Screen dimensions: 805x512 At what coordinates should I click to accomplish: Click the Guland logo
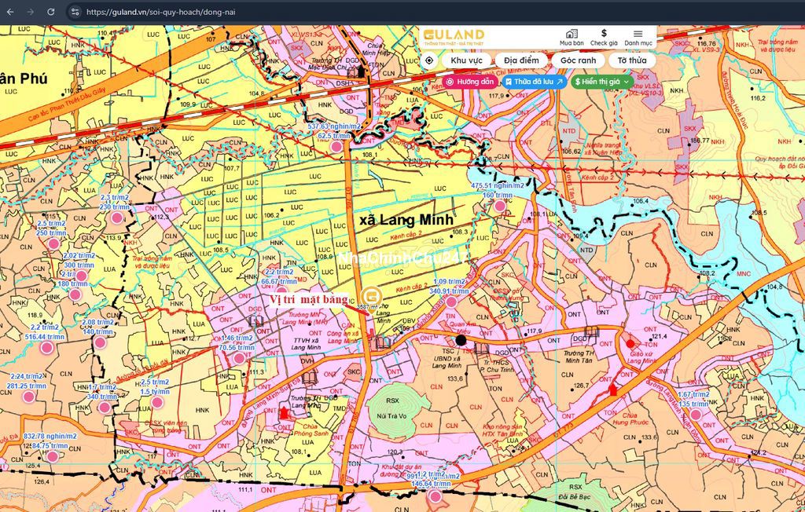click(x=454, y=35)
